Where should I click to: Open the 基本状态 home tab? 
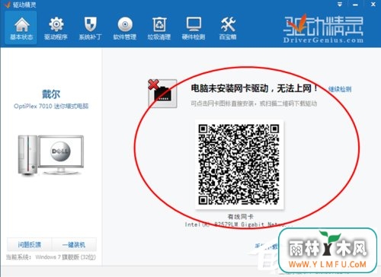click(x=21, y=28)
